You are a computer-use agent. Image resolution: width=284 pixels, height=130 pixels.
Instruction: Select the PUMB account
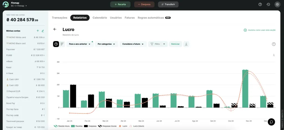(25, 55)
